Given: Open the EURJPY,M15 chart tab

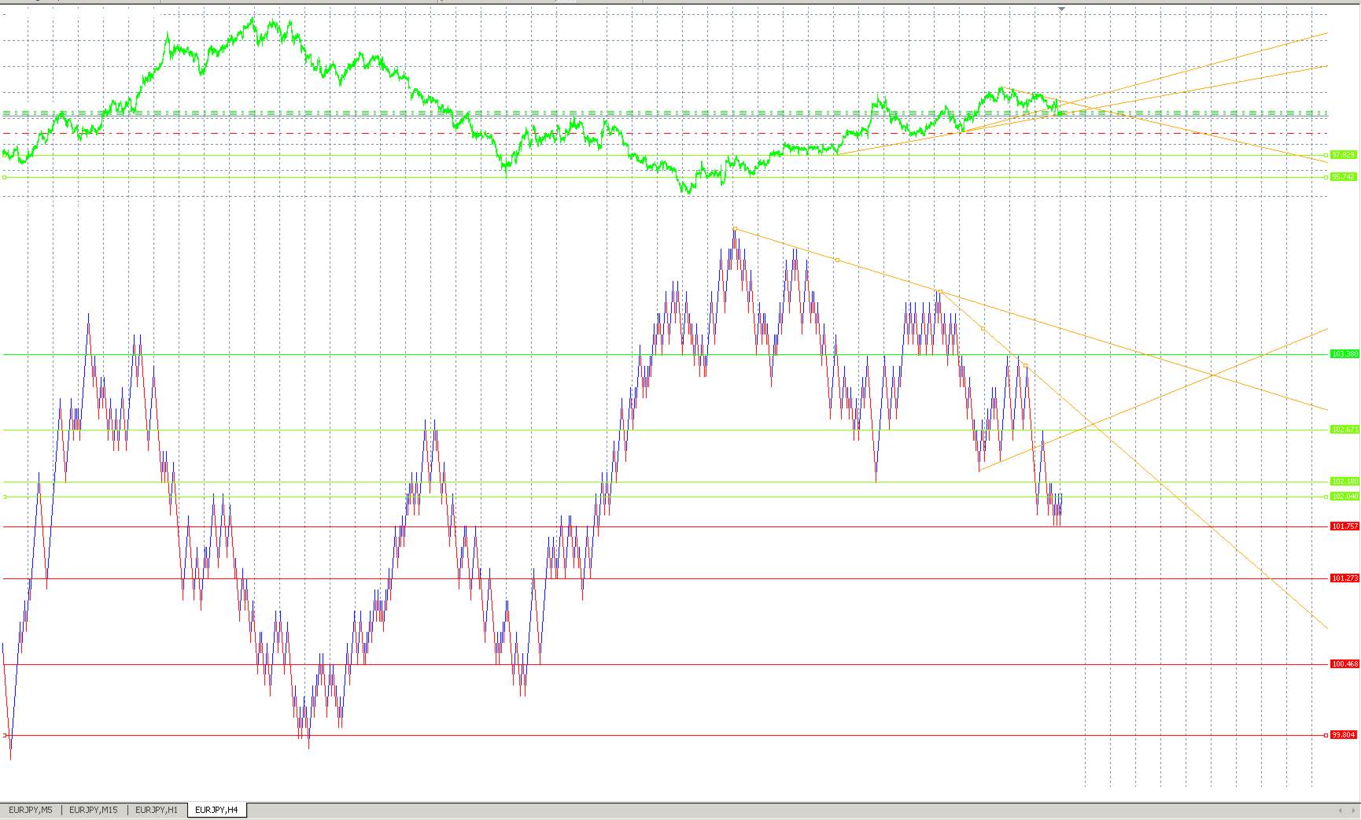Looking at the screenshot, I should (x=93, y=810).
